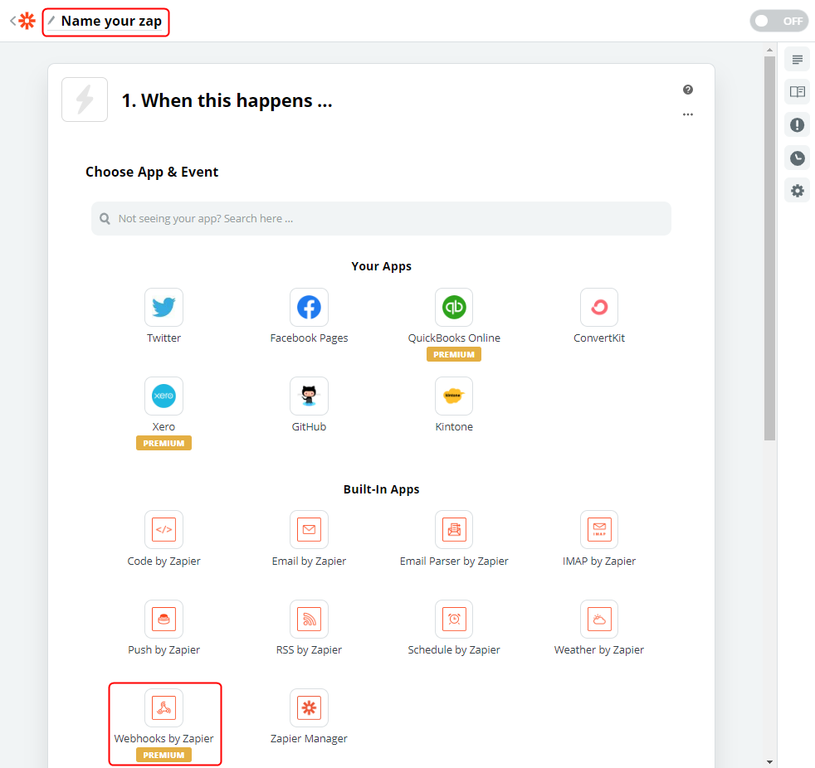Click the vertical scrollbar thumb
The height and width of the screenshot is (768, 815).
coord(770,248)
